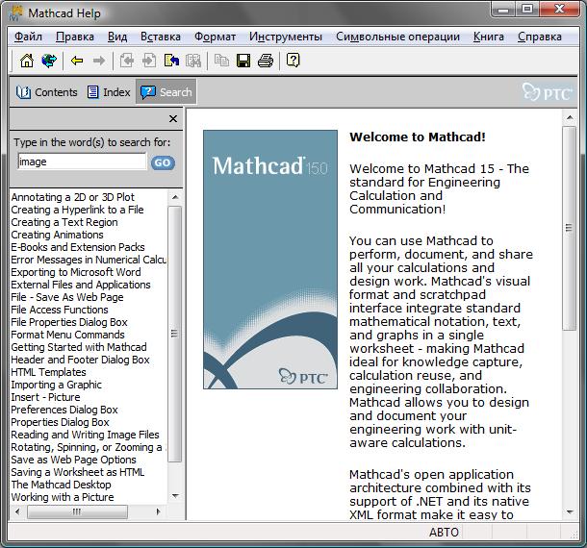Select the Search tab
This screenshot has height=548, width=587.
166,92
